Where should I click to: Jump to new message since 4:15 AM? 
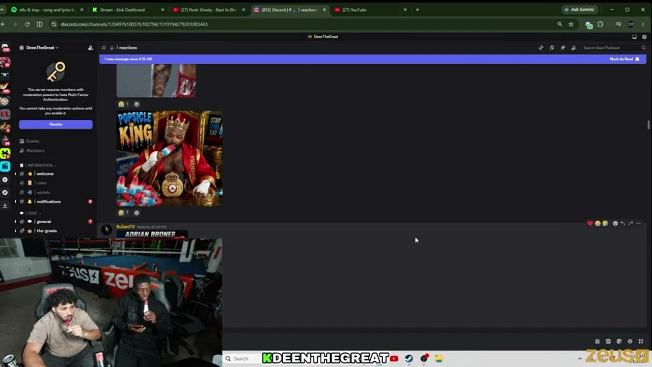(x=128, y=59)
